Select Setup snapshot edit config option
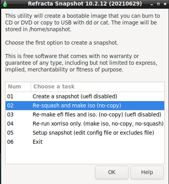169x184 pixels. [x=85, y=133]
